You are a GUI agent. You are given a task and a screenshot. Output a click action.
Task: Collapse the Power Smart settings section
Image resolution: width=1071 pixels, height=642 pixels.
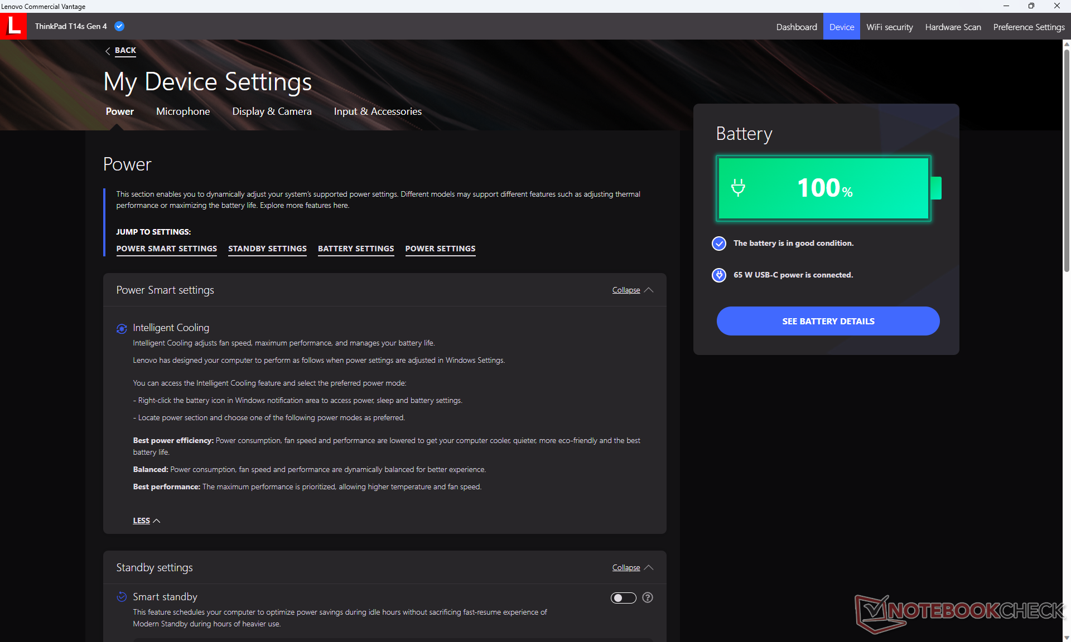point(633,290)
